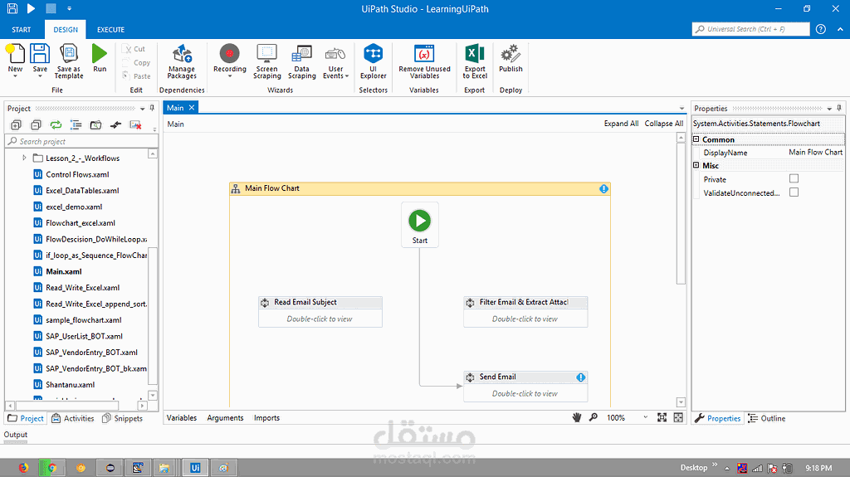Check the Private checkbox
This screenshot has height=477, width=850.
pyautogui.click(x=794, y=178)
